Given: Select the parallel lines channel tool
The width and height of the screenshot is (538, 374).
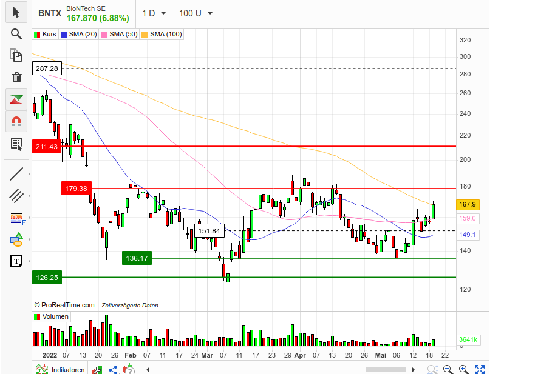Looking at the screenshot, I should (16, 196).
